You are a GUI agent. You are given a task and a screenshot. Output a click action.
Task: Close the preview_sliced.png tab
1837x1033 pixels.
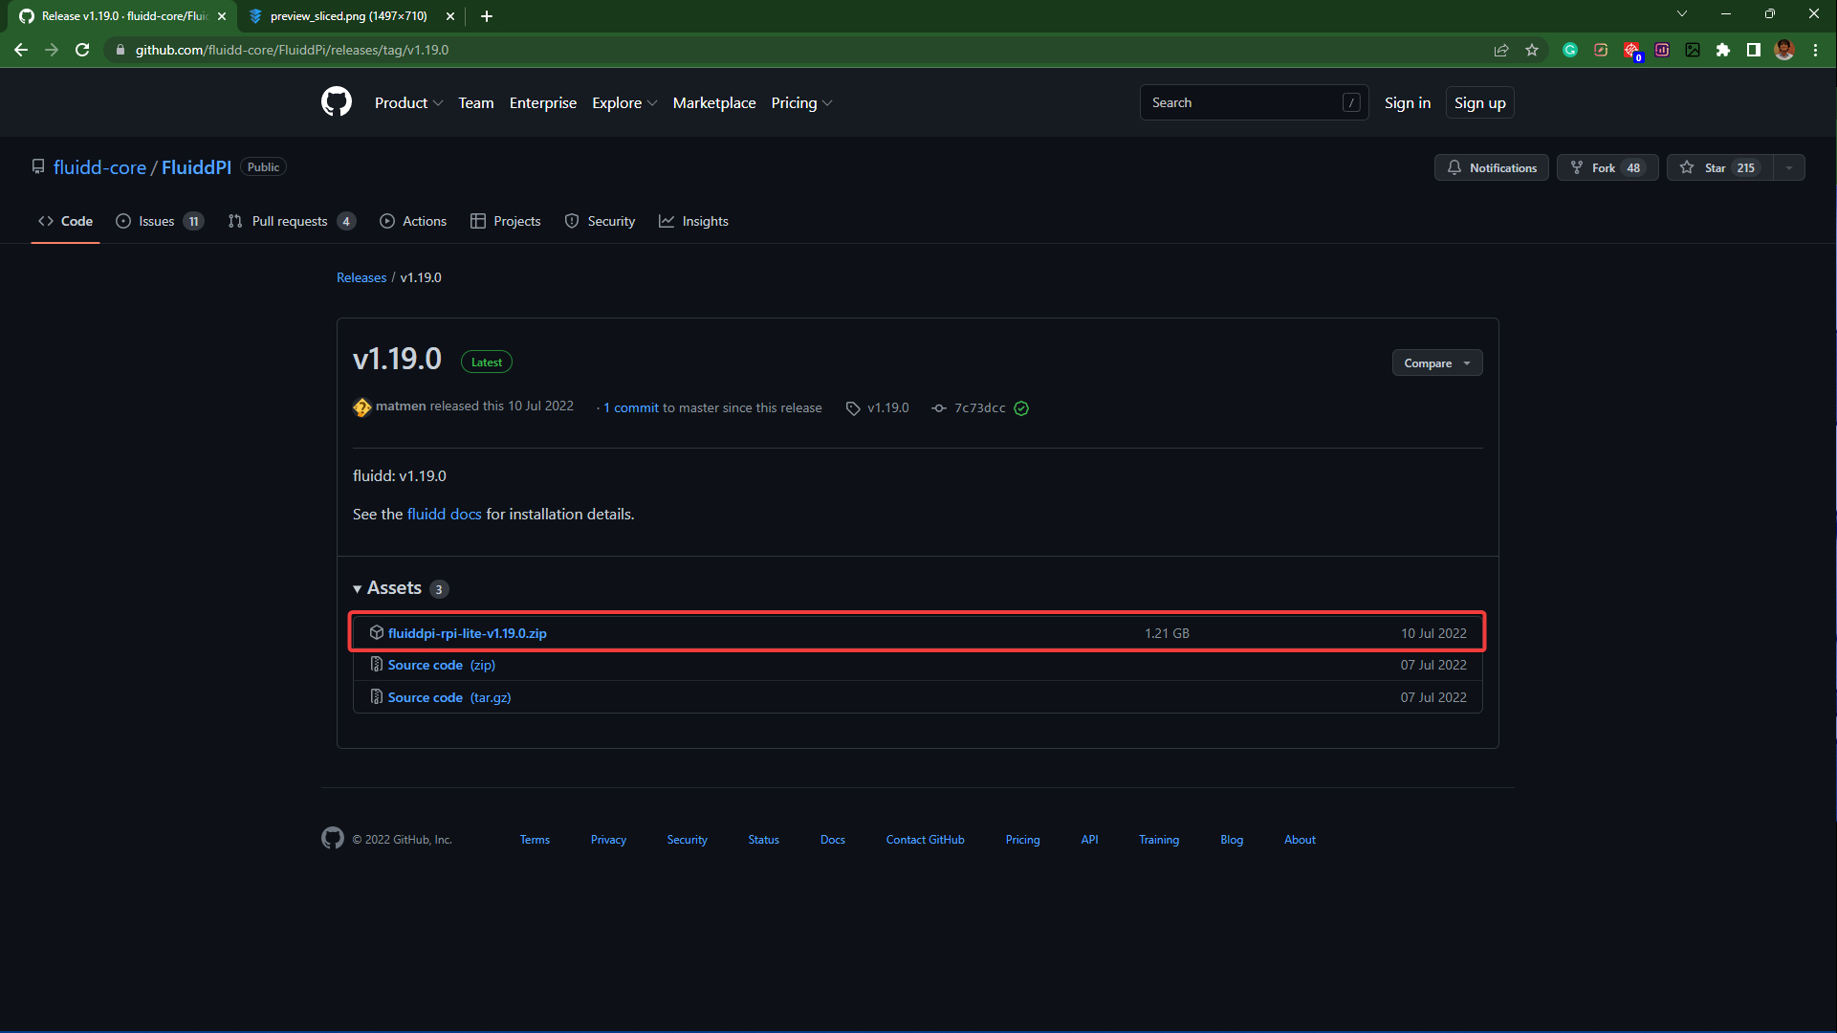[450, 16]
